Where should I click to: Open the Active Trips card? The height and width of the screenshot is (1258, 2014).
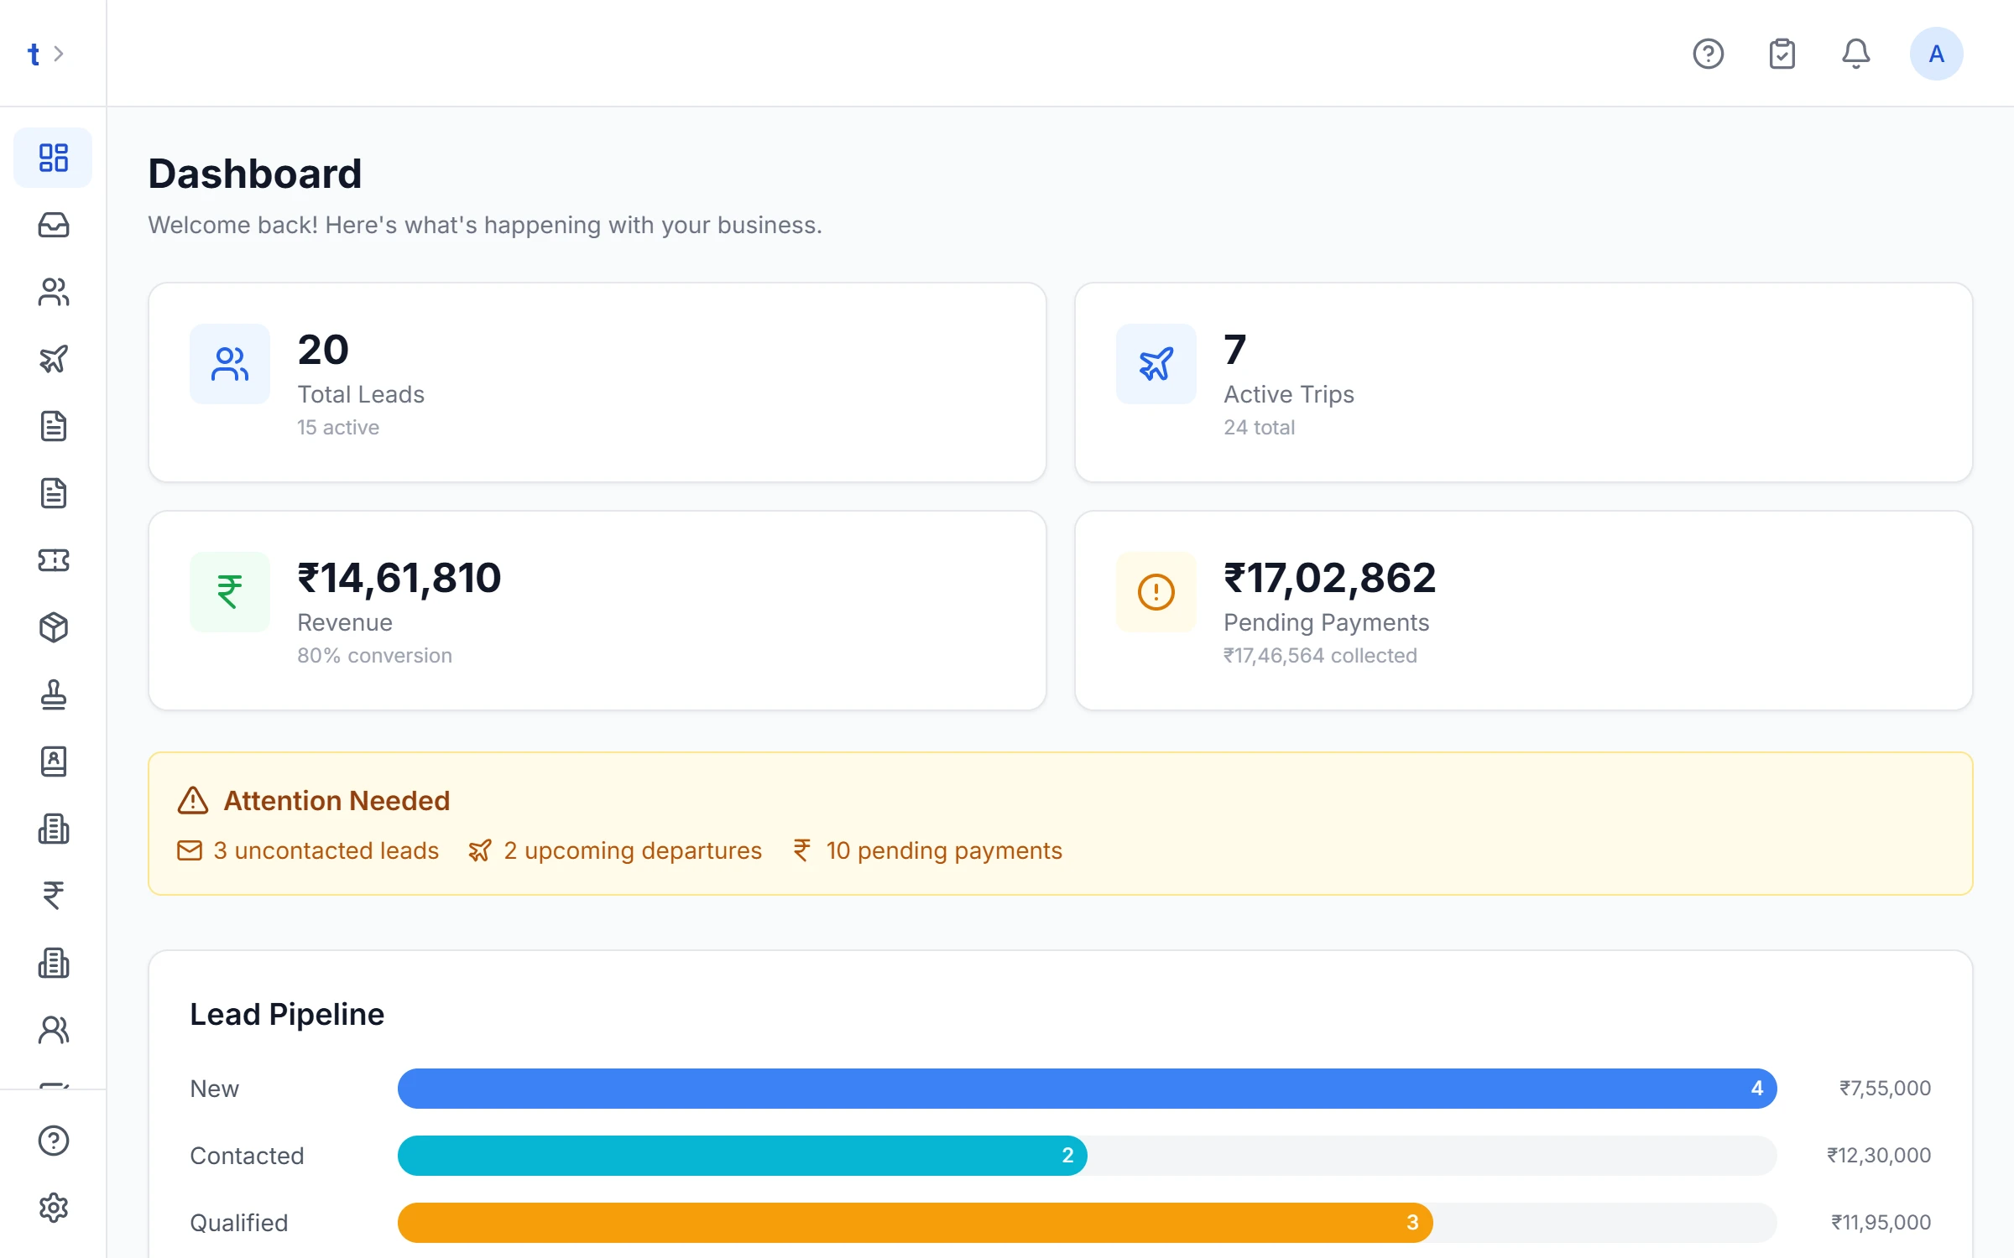1524,382
